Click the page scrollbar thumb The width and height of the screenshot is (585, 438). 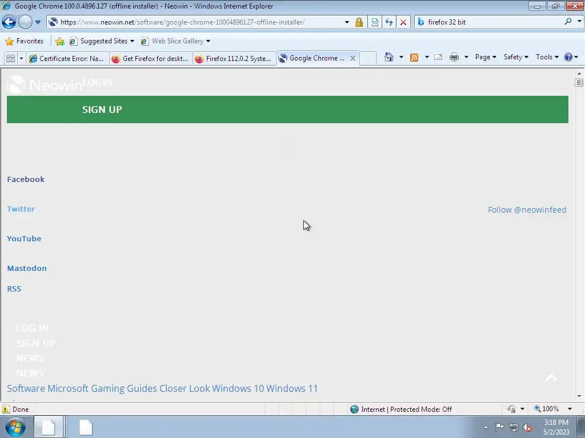tap(579, 82)
